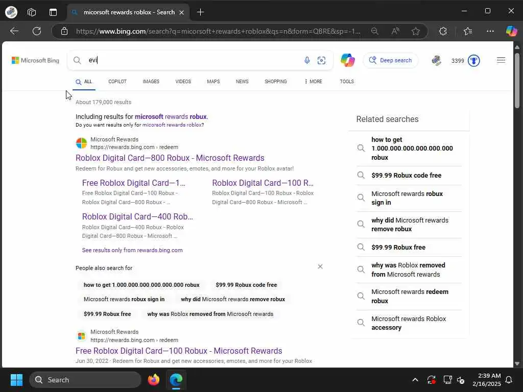Close the micorsoft rewards roblox tab
Image resolution: width=523 pixels, height=392 pixels.
(181, 12)
